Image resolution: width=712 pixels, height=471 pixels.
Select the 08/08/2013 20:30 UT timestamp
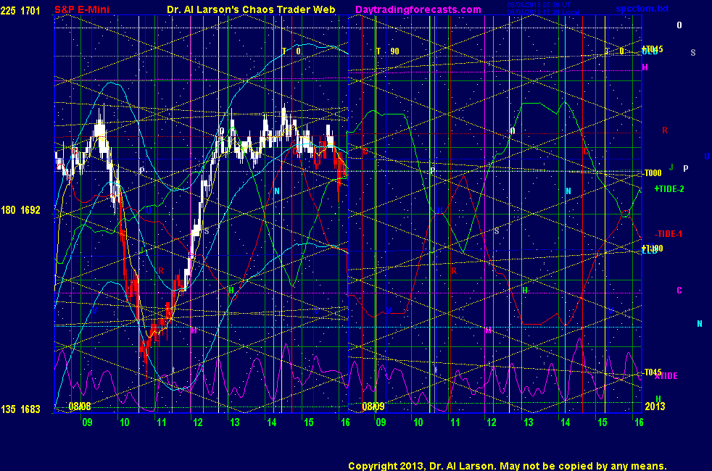(539, 5)
